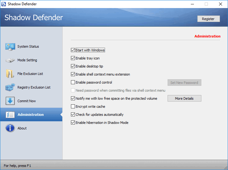The image size is (228, 170).
Task: Click the Commit Now down-arrow icon
Action: [x=10, y=101]
